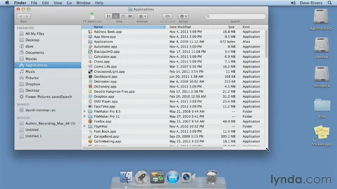Select FaceTime.app in the list
This screenshot has height=189, width=337.
104,106
